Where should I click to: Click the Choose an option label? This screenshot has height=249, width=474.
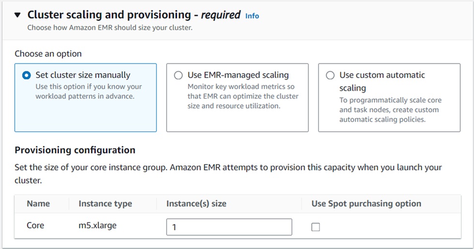pyautogui.click(x=48, y=54)
